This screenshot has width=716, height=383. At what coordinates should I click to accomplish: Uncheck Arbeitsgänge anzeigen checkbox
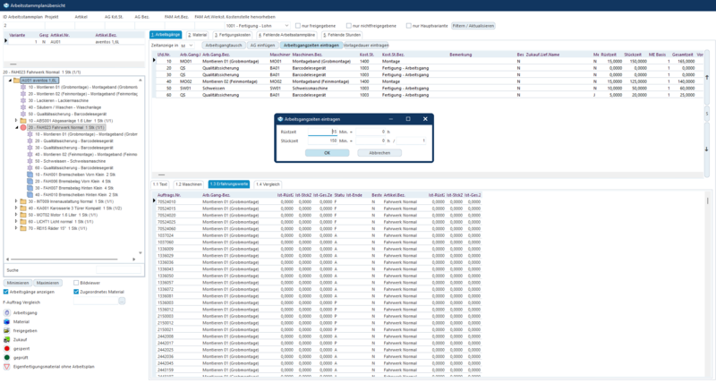pyautogui.click(x=6, y=291)
